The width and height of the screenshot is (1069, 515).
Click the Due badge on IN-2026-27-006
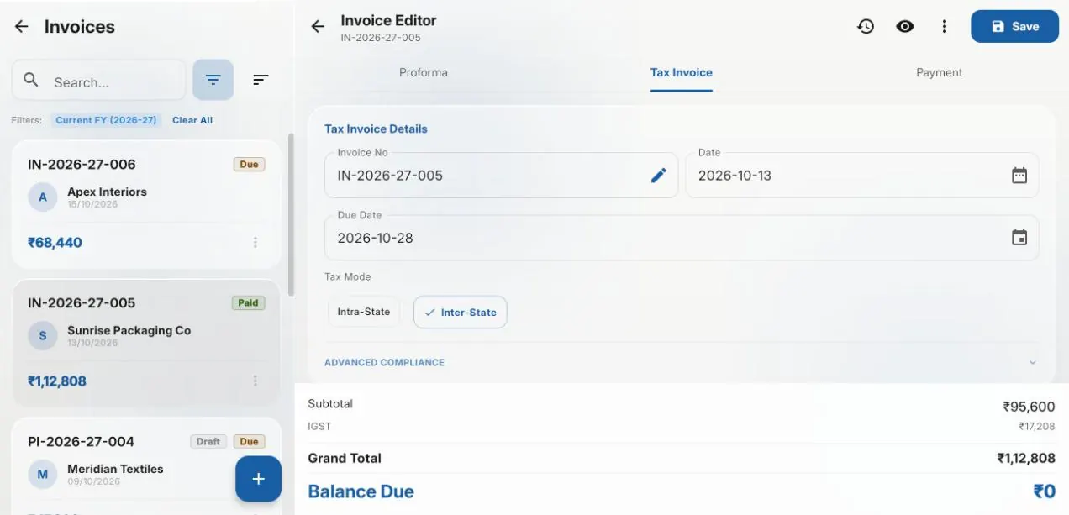[249, 164]
